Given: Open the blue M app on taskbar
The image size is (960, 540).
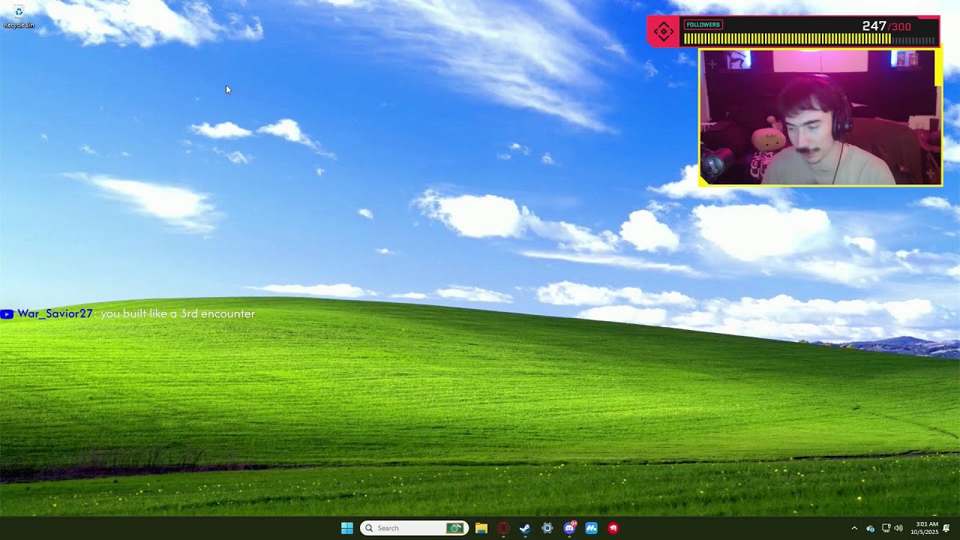Looking at the screenshot, I should pyautogui.click(x=591, y=528).
